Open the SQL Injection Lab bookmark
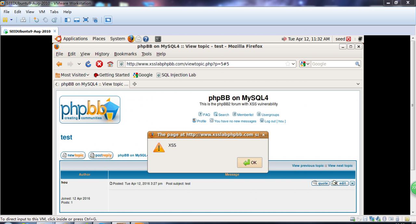 176,75
